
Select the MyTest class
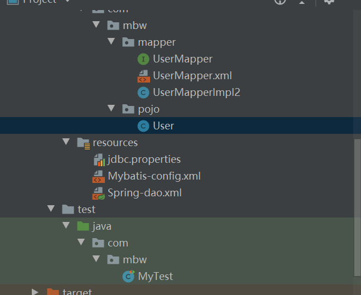156,277
